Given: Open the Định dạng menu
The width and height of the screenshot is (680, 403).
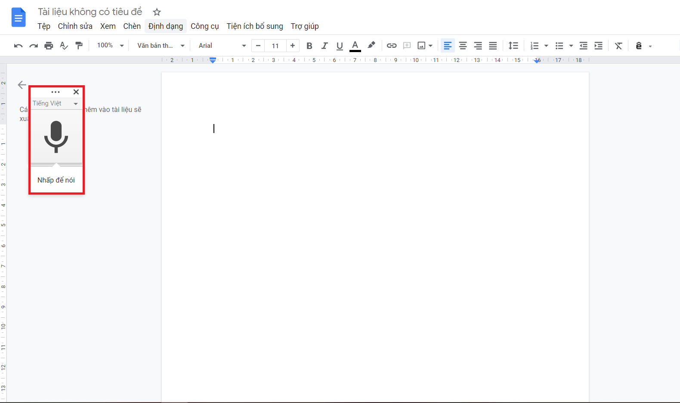Looking at the screenshot, I should [x=166, y=26].
